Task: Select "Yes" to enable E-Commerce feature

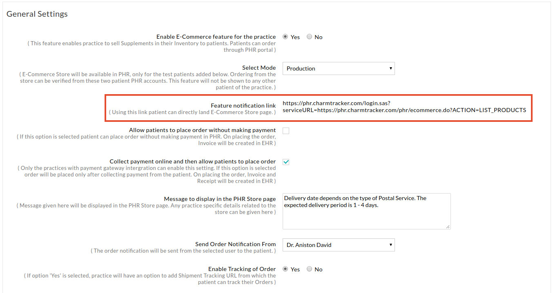Action: pyautogui.click(x=285, y=37)
